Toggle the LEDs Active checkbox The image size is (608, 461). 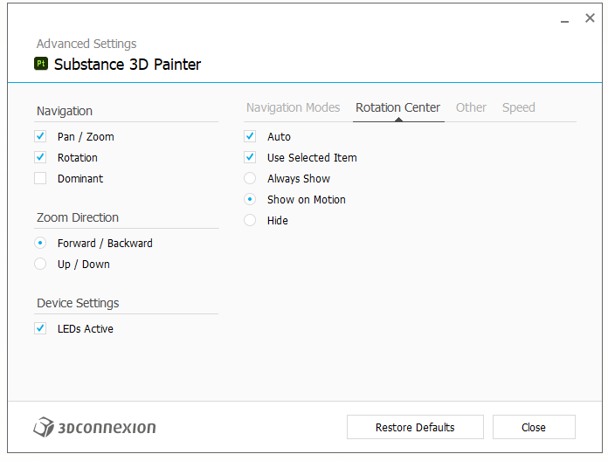[40, 329]
